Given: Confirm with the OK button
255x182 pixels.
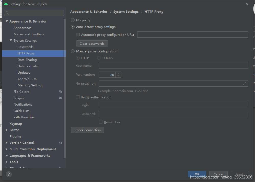Looking at the screenshot, I should point(197,174).
